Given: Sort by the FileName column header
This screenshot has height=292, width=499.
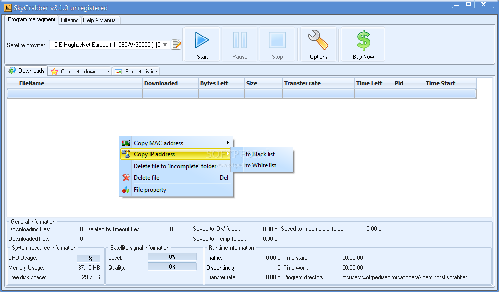Looking at the screenshot, I should (x=80, y=83).
